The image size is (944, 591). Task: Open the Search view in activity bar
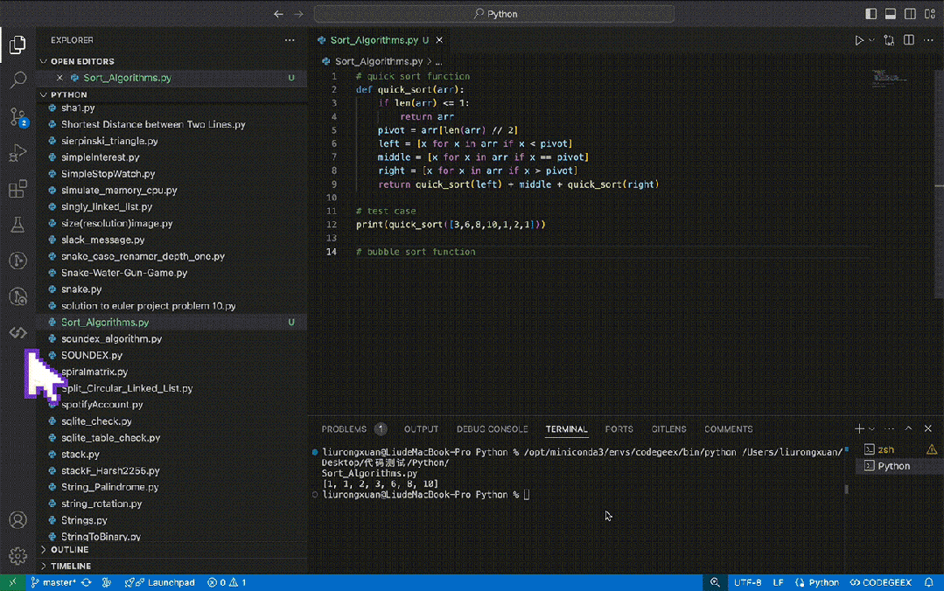coord(17,80)
